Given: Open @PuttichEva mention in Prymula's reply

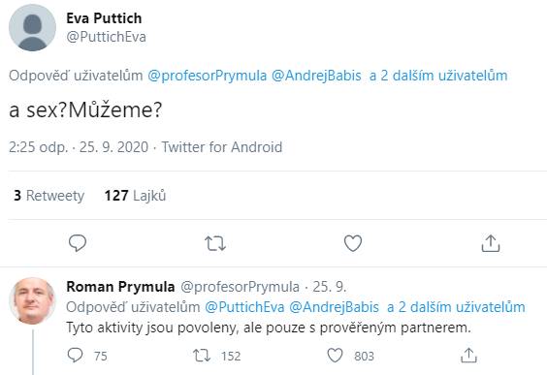Looking at the screenshot, I should tap(244, 307).
